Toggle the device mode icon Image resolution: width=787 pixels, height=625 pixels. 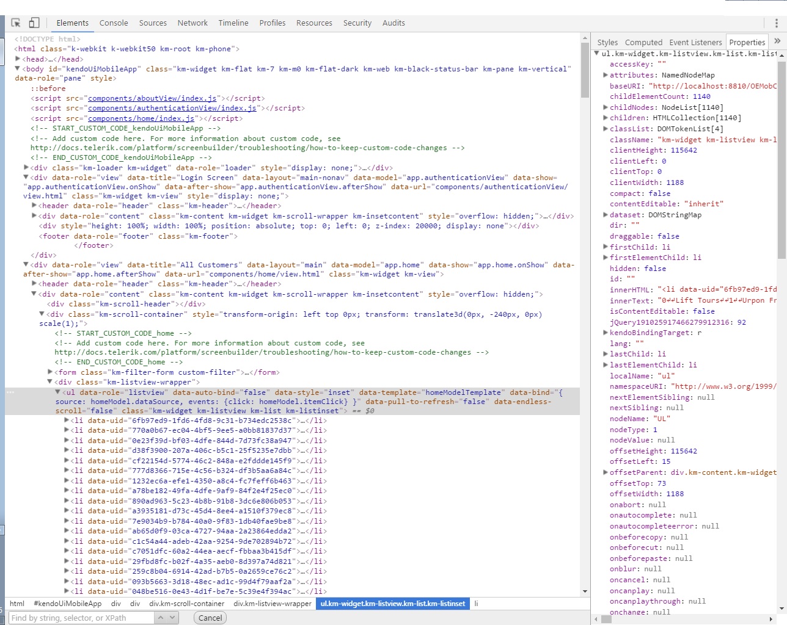click(34, 23)
